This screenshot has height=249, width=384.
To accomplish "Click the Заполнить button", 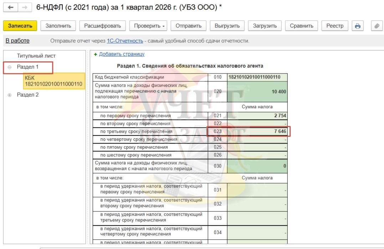I will [58, 26].
